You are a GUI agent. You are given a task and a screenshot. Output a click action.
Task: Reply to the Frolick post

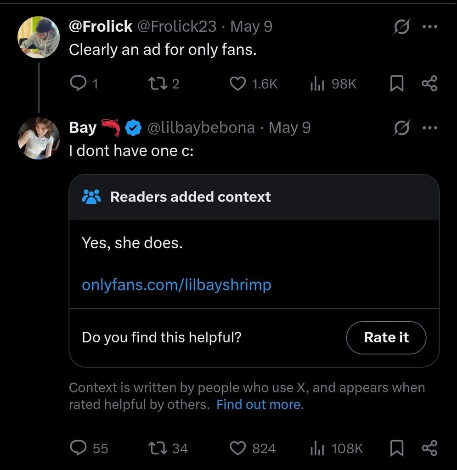77,84
